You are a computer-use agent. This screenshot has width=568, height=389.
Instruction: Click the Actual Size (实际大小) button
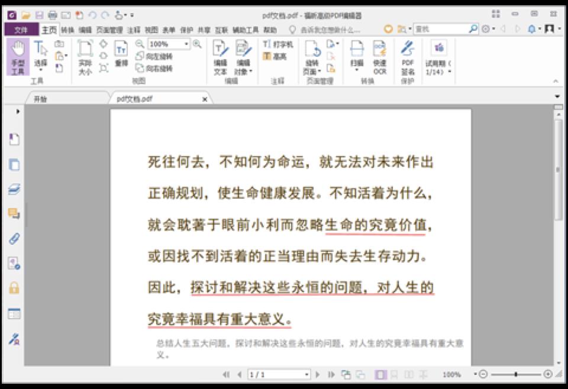click(85, 57)
